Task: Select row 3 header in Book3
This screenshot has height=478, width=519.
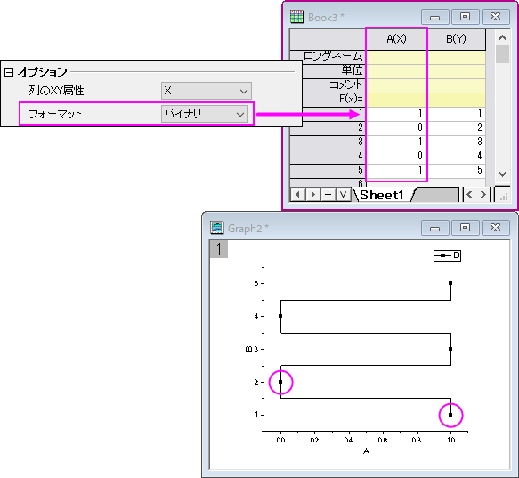Action: [x=328, y=142]
